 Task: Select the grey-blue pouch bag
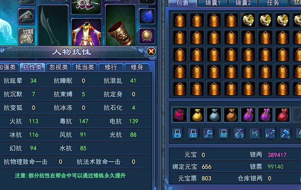[214, 115]
